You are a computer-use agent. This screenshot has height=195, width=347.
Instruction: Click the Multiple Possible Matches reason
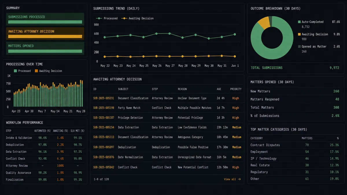tap(195, 108)
